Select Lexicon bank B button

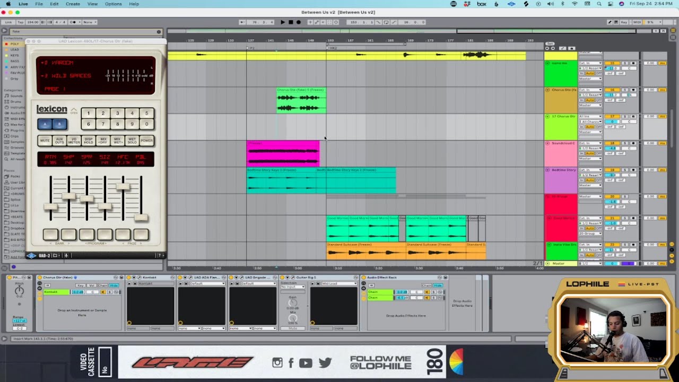tap(59, 125)
